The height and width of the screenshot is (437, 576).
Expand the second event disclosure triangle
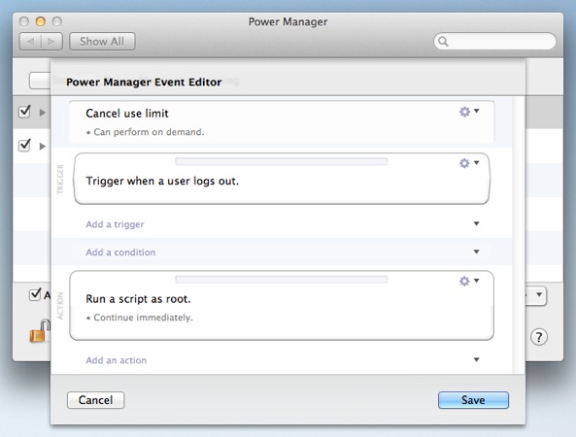point(43,147)
